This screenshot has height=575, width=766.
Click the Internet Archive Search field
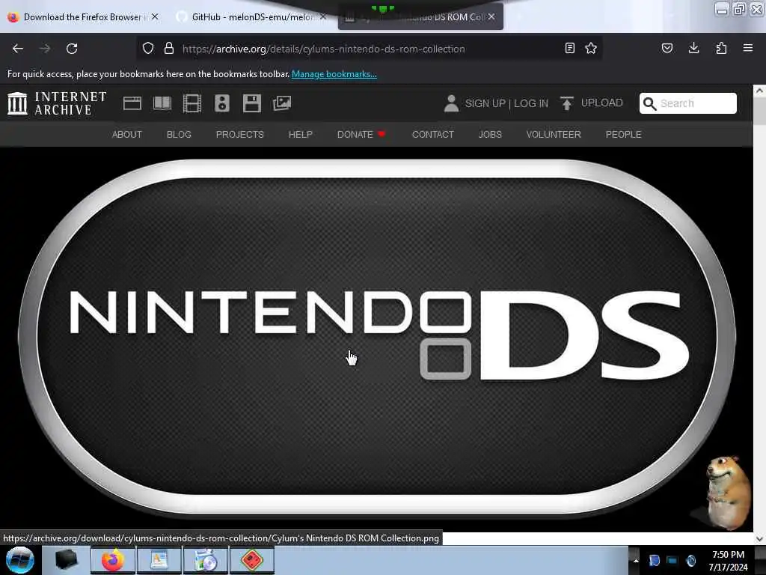(688, 103)
